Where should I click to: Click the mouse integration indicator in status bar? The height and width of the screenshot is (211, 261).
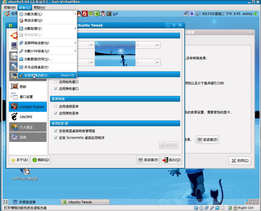point(230,208)
